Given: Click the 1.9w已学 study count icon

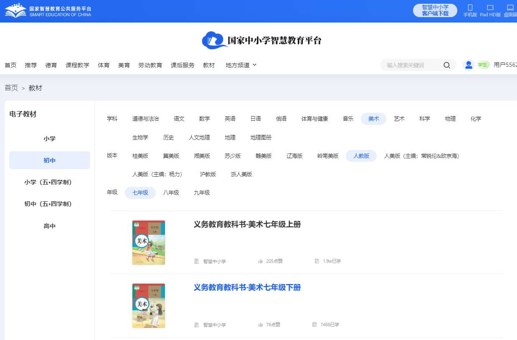Looking at the screenshot, I should coord(317,261).
